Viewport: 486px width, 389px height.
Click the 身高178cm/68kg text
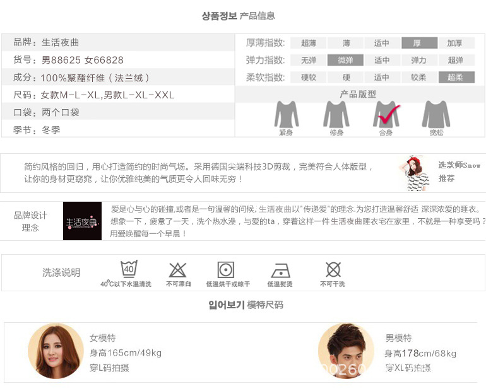point(420,353)
